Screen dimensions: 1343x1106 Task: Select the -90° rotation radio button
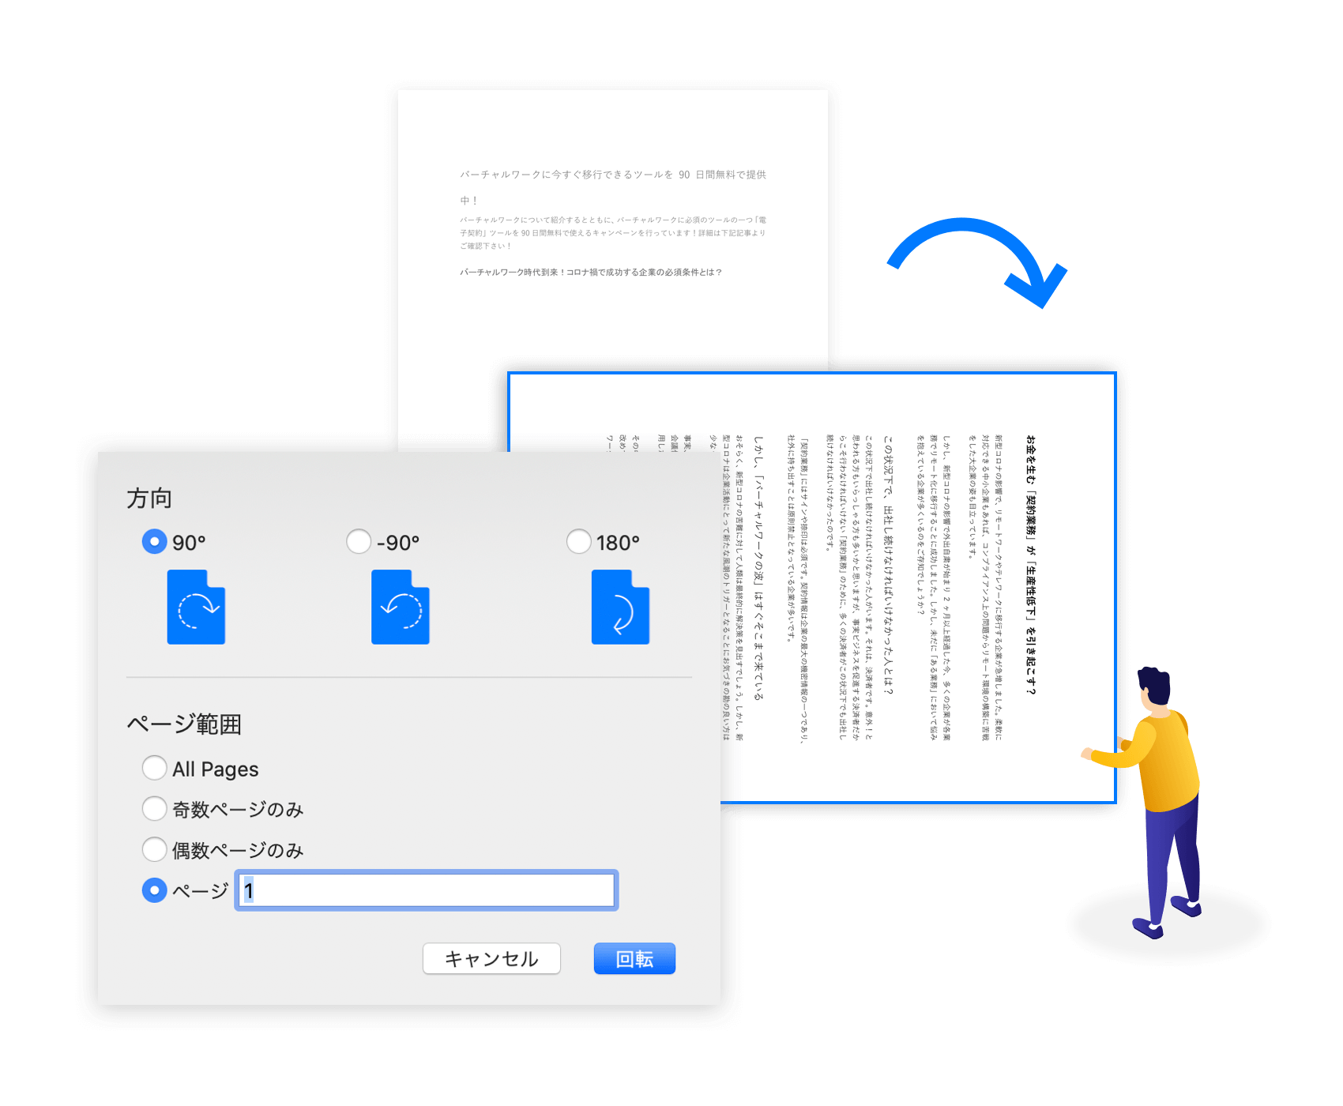[359, 542]
